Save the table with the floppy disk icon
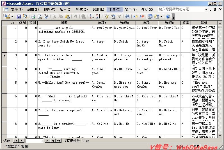224x150 pixels. [19, 17]
